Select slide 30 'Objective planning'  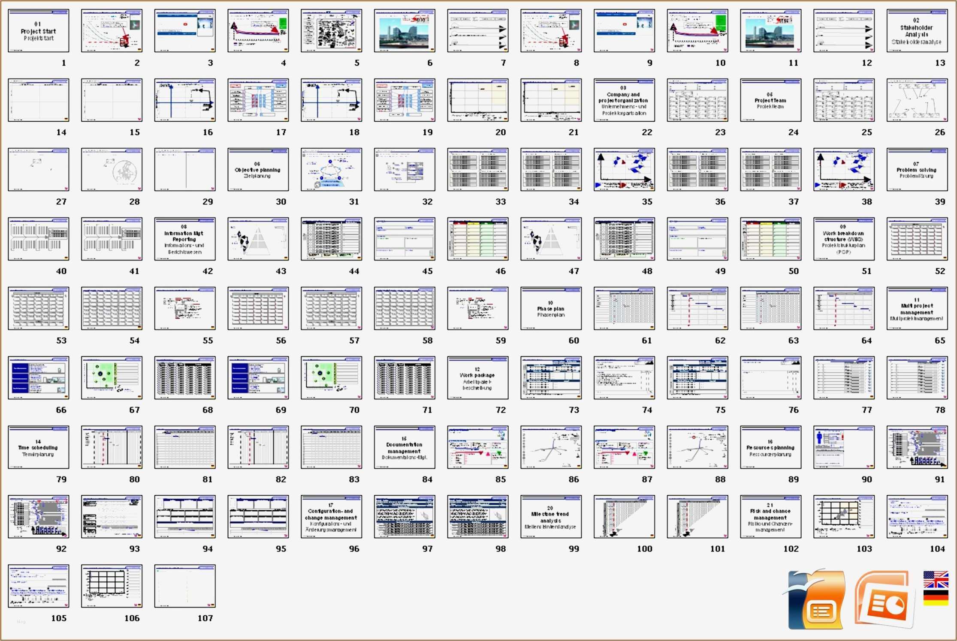(258, 169)
